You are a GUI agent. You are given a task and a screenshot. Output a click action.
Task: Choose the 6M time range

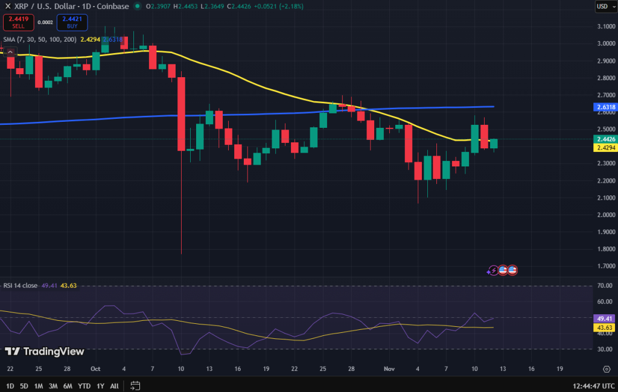point(68,386)
